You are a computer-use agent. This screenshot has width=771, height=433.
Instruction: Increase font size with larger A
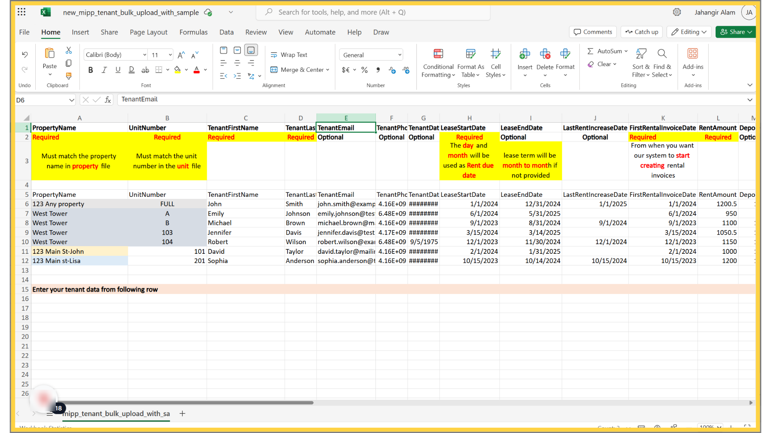[x=181, y=55]
